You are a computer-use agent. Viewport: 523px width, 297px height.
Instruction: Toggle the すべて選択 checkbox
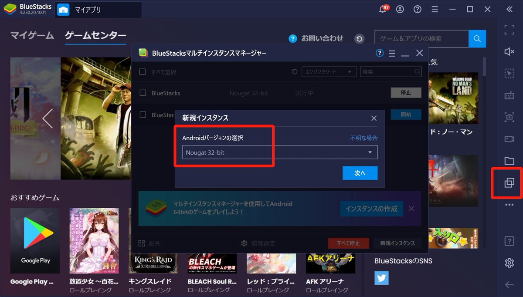point(142,72)
